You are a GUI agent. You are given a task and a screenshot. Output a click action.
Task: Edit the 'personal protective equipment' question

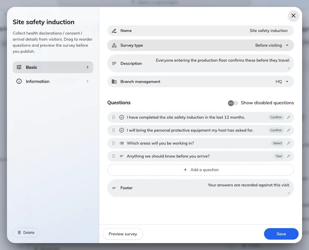point(289,130)
